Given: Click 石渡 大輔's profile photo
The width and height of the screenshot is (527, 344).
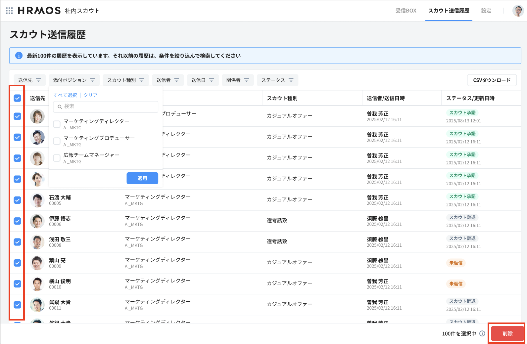Looking at the screenshot, I should click(37, 200).
